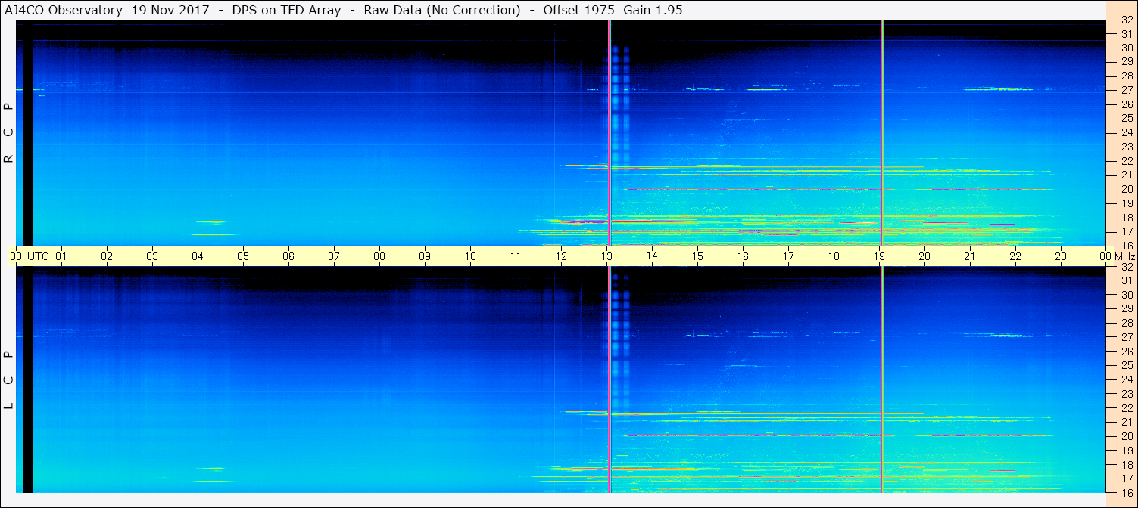Click the "MHz" unit label on time axis
Viewport: 1138px width, 508px height.
coord(1124,256)
